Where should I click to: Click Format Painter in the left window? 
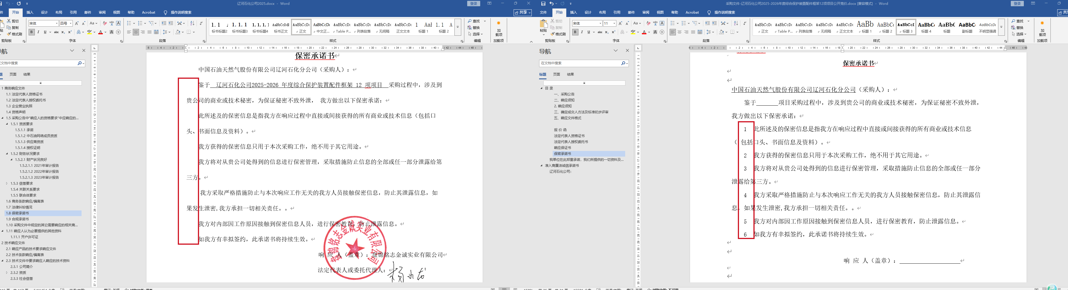[14, 34]
